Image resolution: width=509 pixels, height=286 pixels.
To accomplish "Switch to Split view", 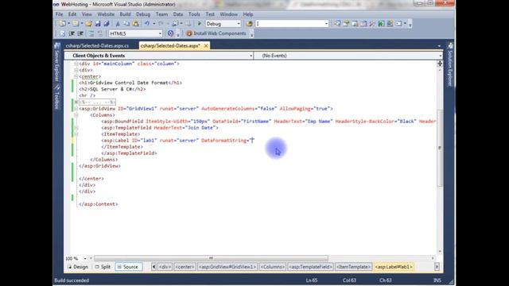I will pyautogui.click(x=103, y=267).
